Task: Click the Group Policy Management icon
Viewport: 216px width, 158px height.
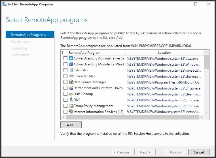Action: click(71, 106)
